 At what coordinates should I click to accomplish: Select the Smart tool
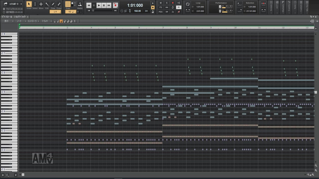pos(29,4)
